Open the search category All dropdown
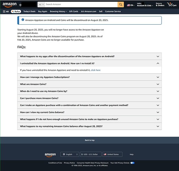The image size is (179, 171). (41, 4)
